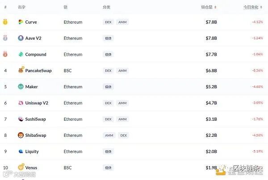Open the Curve protocol logo icon
268x180 pixels.
[x=21, y=22]
